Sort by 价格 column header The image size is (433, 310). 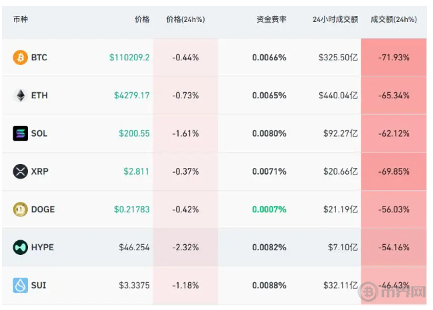coord(142,20)
